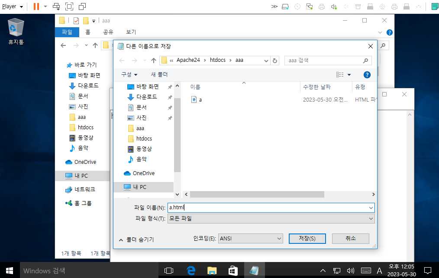Open the 인코딩 dropdown showing ANSI
This screenshot has width=439, height=278.
coord(251,239)
